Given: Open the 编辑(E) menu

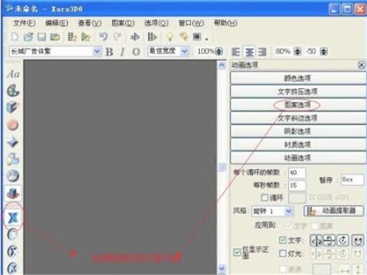Looking at the screenshot, I should point(57,23).
